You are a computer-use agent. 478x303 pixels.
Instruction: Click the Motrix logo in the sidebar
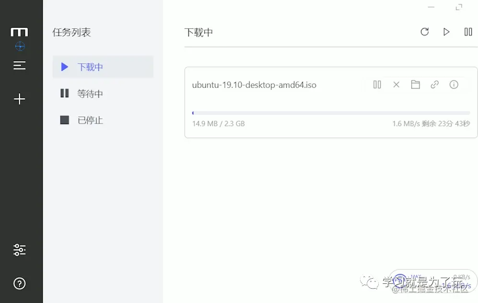pyautogui.click(x=20, y=32)
